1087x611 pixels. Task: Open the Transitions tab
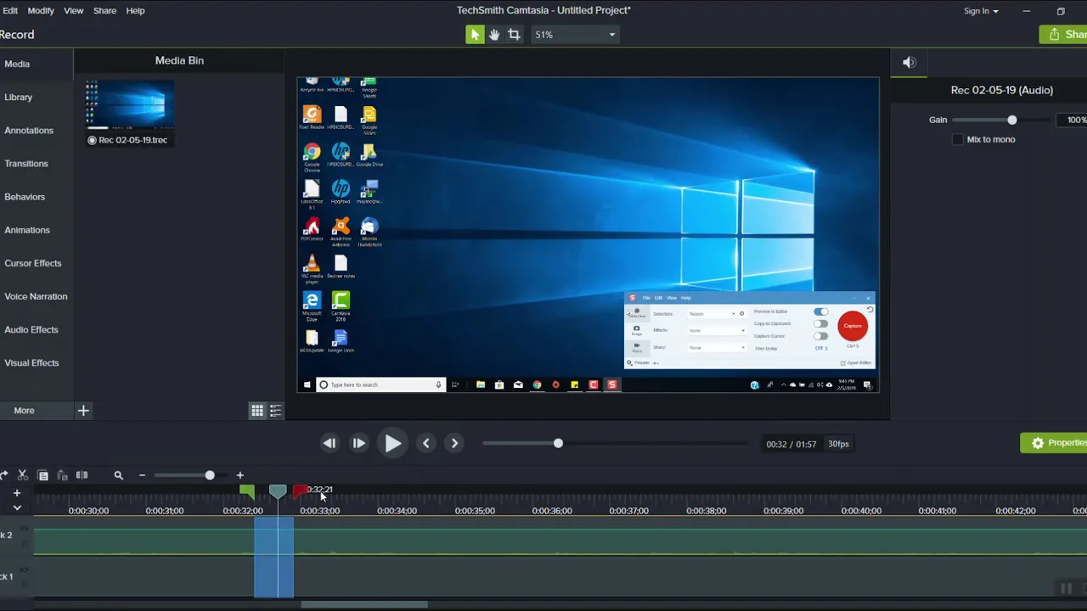tap(36, 163)
